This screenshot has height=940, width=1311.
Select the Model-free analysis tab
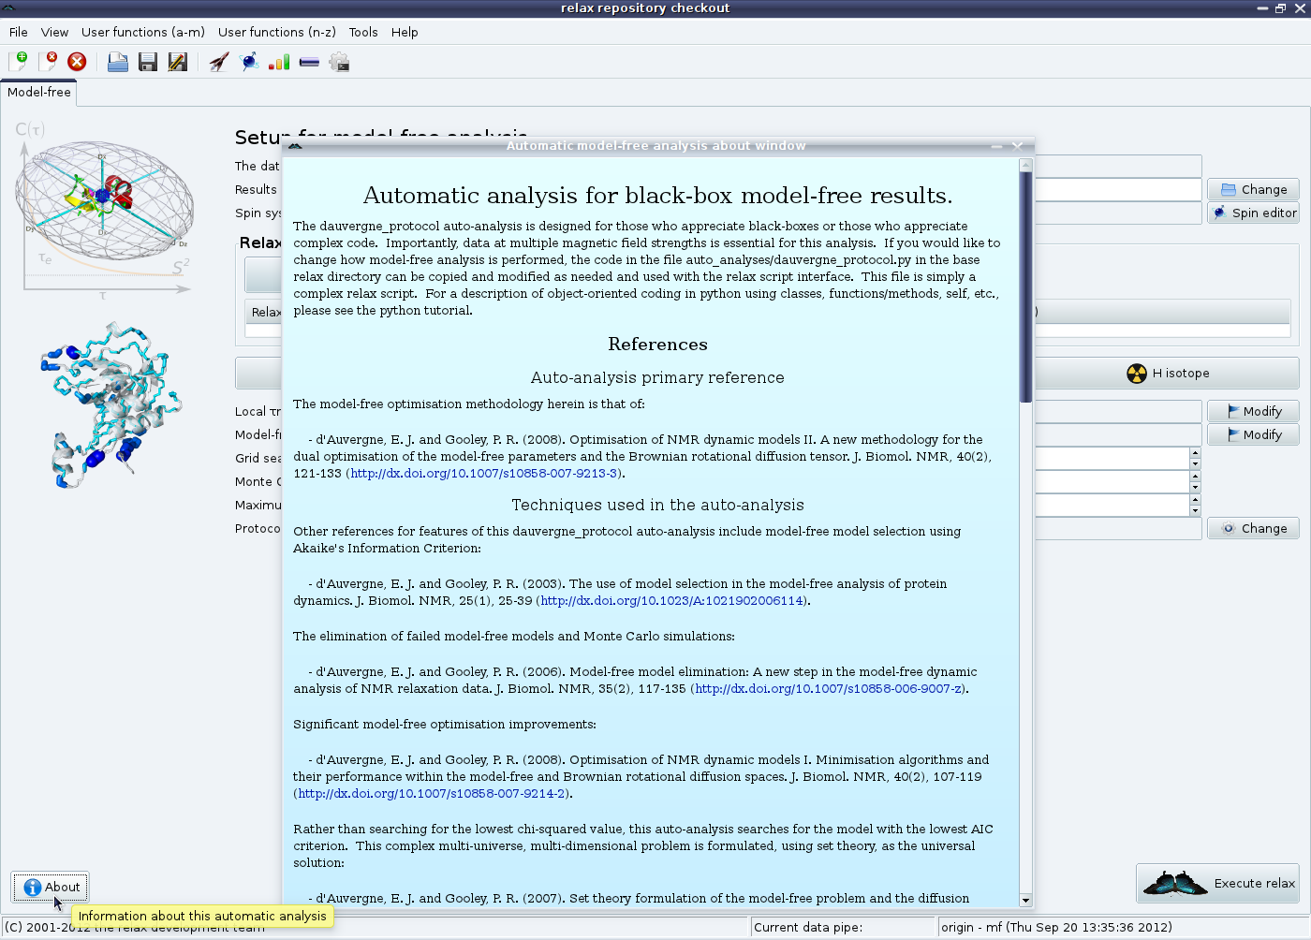pyautogui.click(x=38, y=92)
